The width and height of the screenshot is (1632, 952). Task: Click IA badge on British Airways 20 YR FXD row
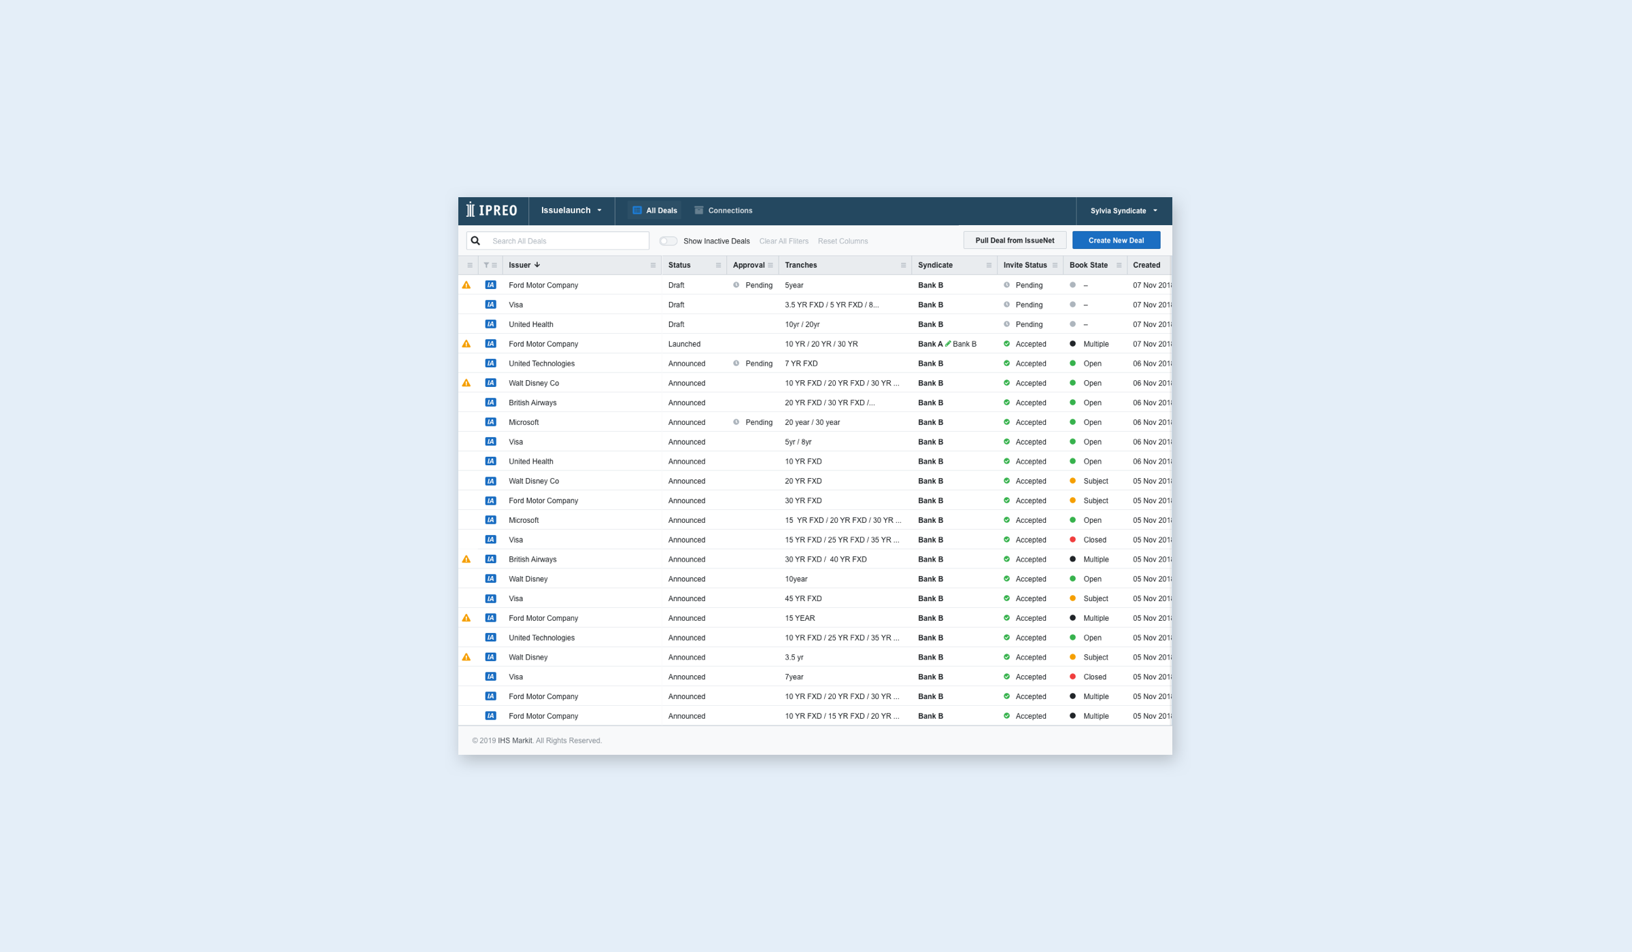point(490,403)
